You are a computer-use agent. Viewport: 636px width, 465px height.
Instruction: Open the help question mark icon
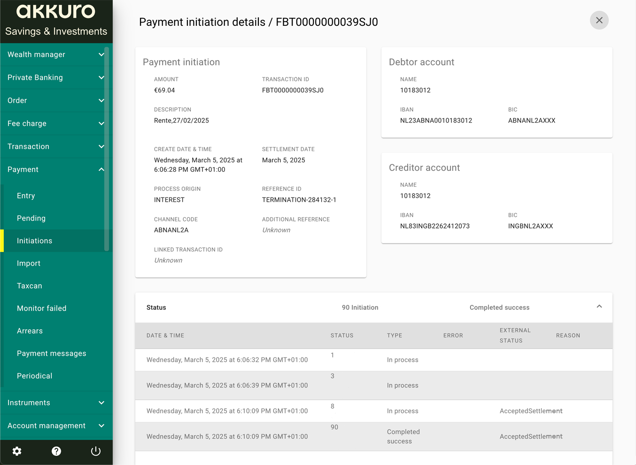coord(56,451)
